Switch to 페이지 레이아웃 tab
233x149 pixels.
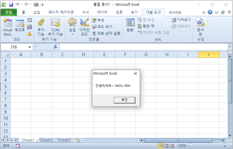click(61, 12)
